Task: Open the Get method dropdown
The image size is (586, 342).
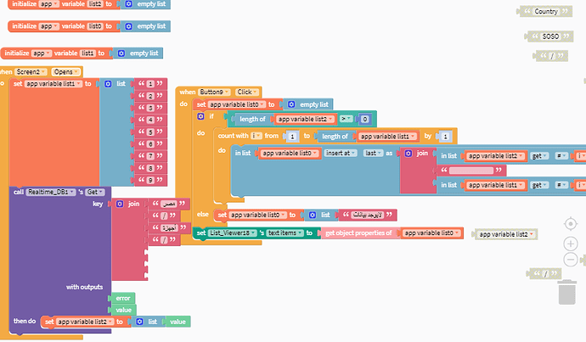Action: coord(95,193)
